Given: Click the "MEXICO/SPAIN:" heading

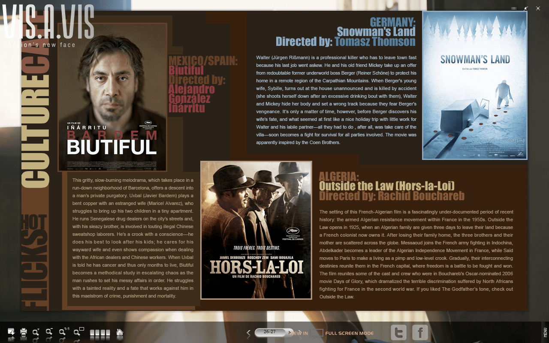Looking at the screenshot, I should click(x=203, y=61).
